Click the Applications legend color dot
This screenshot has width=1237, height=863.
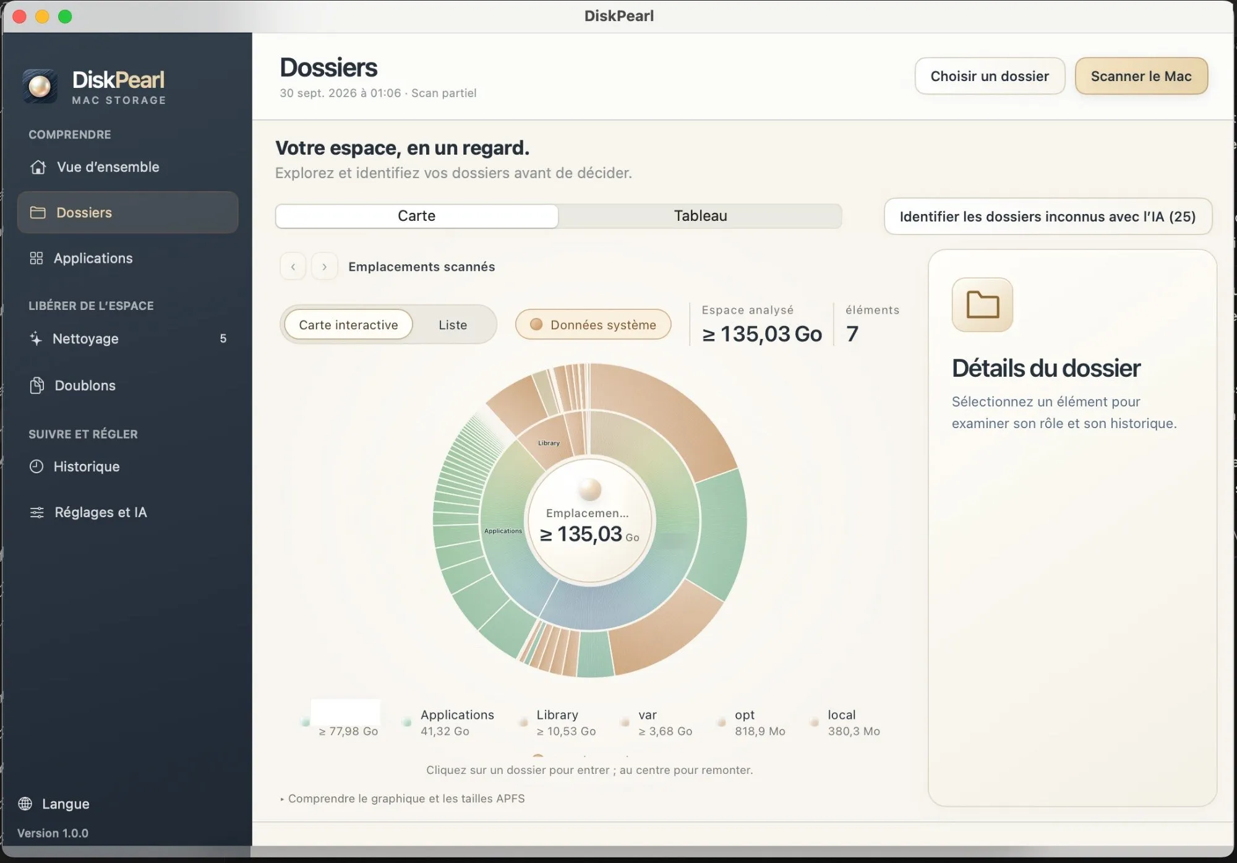coord(406,722)
